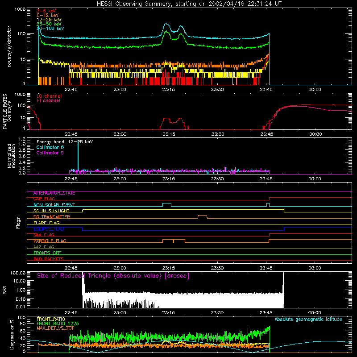
Task: Click the counts/s/detector axis label
Action: pyautogui.click(x=9, y=46)
